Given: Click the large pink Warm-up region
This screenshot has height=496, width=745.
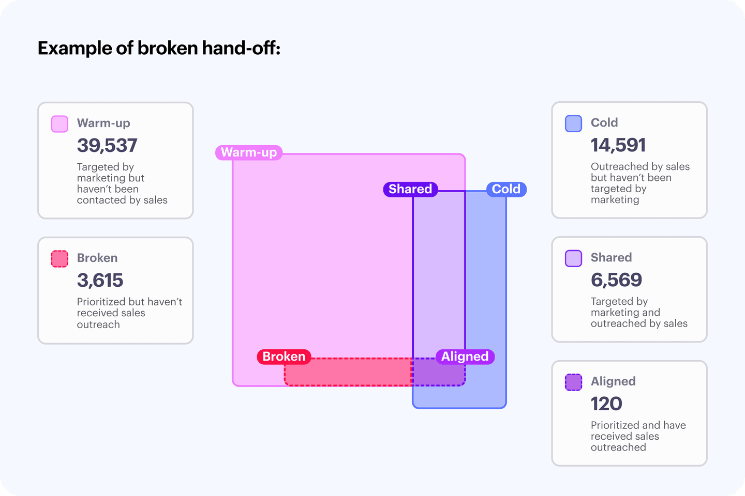Looking at the screenshot, I should tap(321, 258).
